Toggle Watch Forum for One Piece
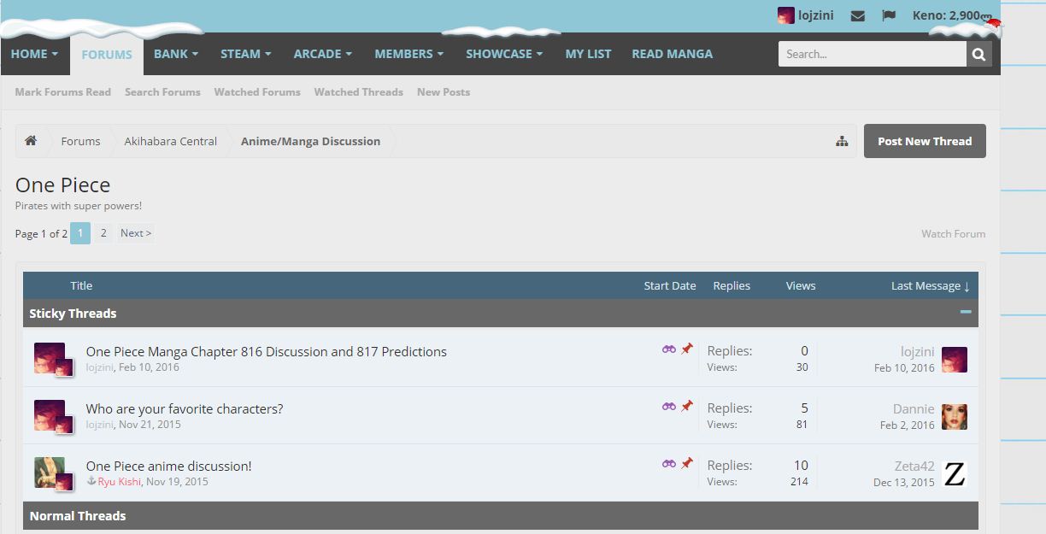 pyautogui.click(x=953, y=234)
